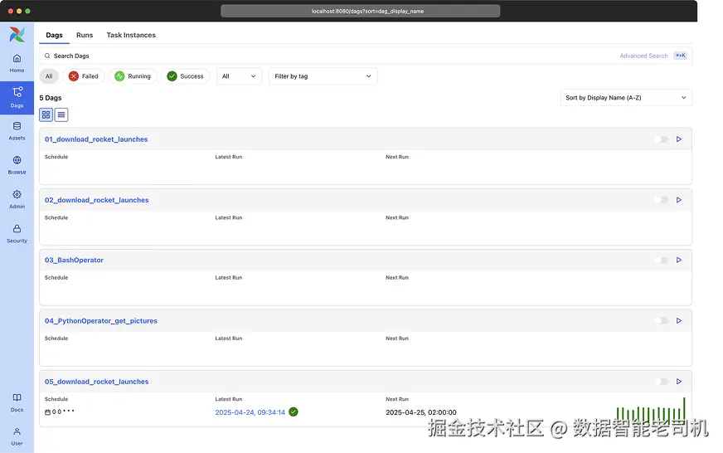Viewport: 723px width, 453px height.
Task: Open the User sidebar menu
Action: coord(17,436)
